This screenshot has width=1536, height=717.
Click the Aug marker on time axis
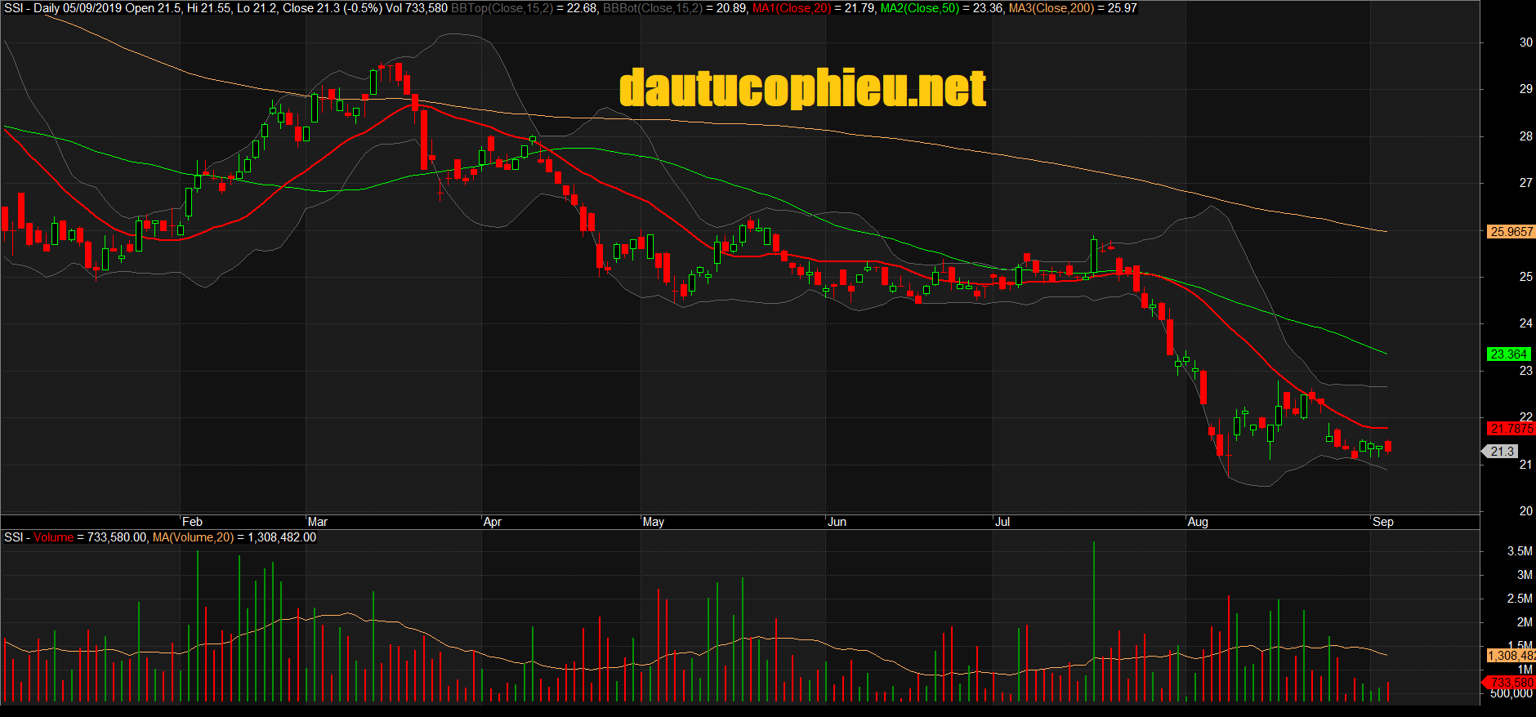[x=1197, y=522]
